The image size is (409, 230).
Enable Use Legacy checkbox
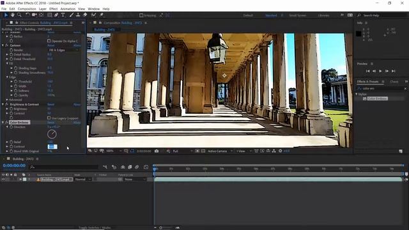click(49, 118)
